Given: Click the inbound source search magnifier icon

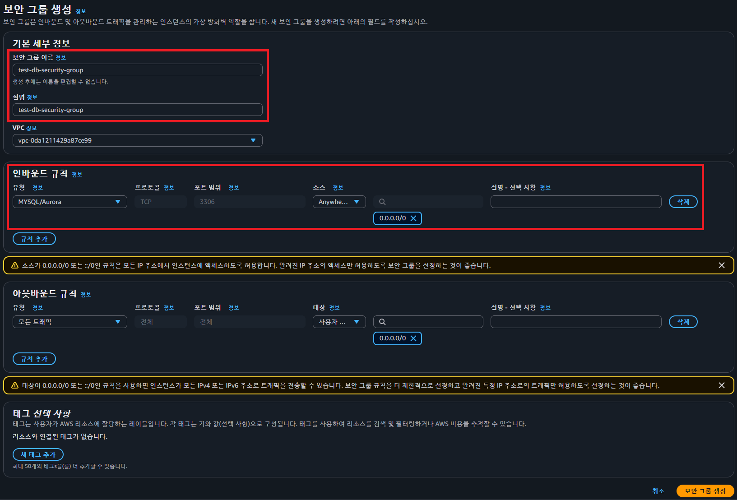Looking at the screenshot, I should click(382, 202).
